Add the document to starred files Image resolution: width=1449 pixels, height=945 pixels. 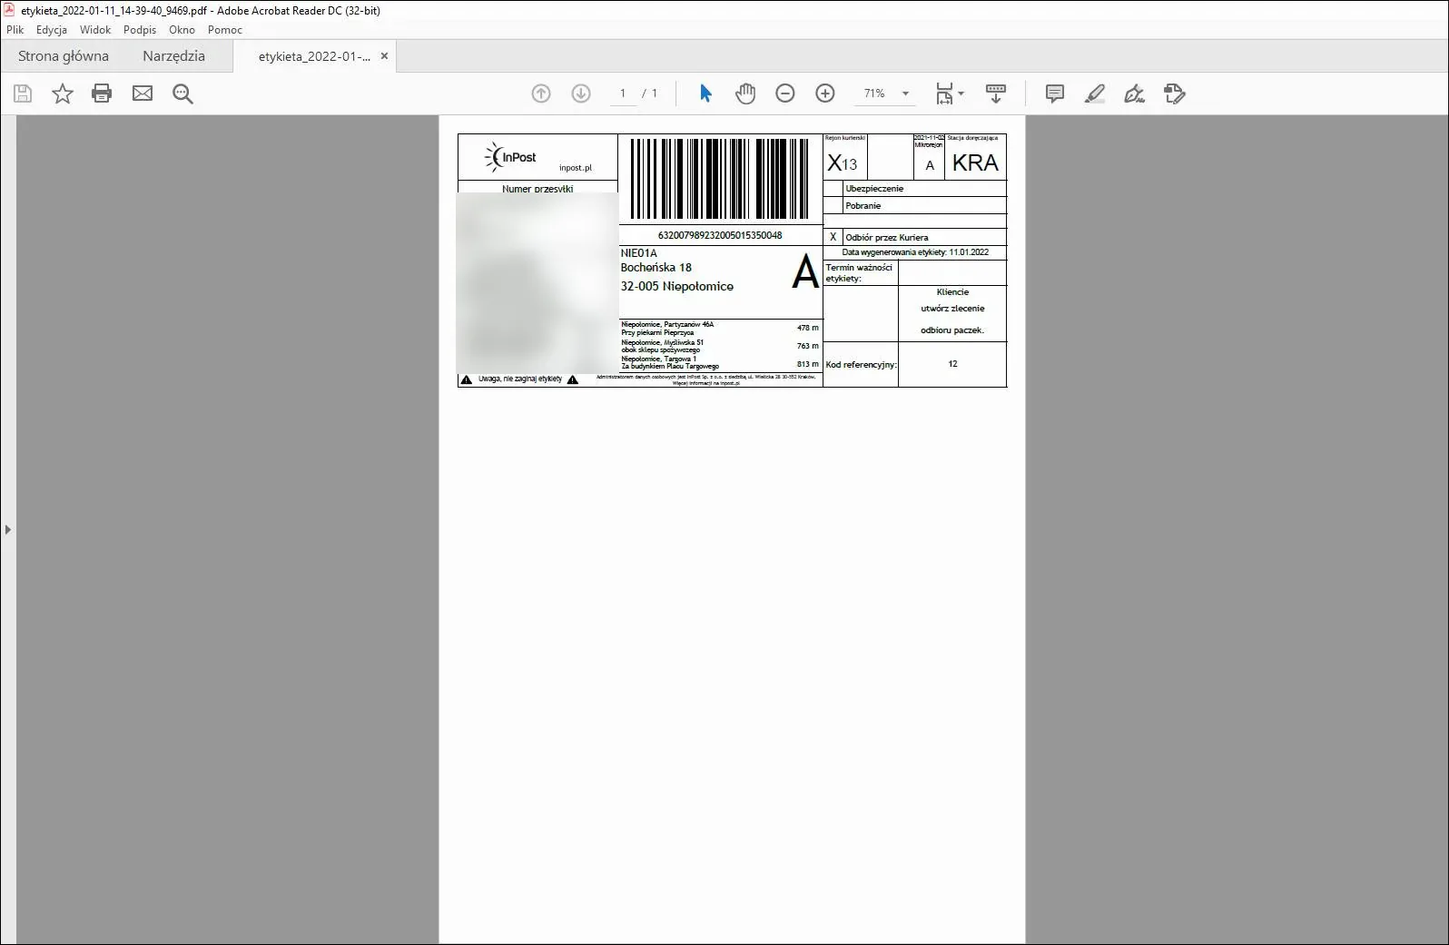(63, 94)
